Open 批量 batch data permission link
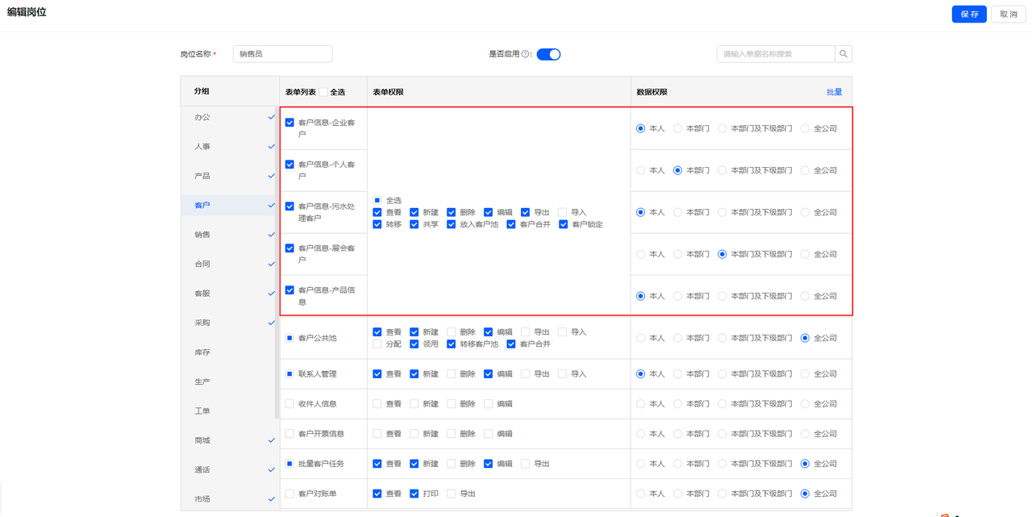 (x=834, y=92)
